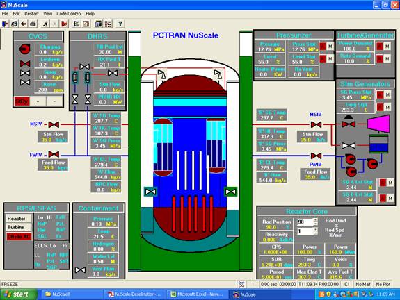This screenshot has height=300, width=400.
Task: Click the checklist toolbar icon
Action: 108,24
